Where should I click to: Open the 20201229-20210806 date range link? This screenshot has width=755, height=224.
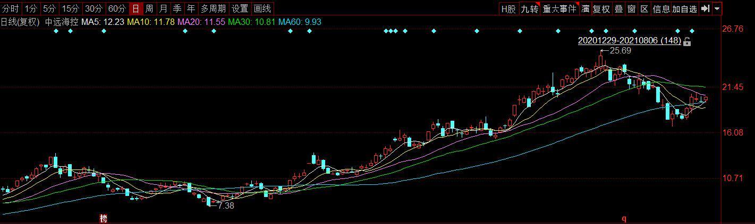pos(630,40)
